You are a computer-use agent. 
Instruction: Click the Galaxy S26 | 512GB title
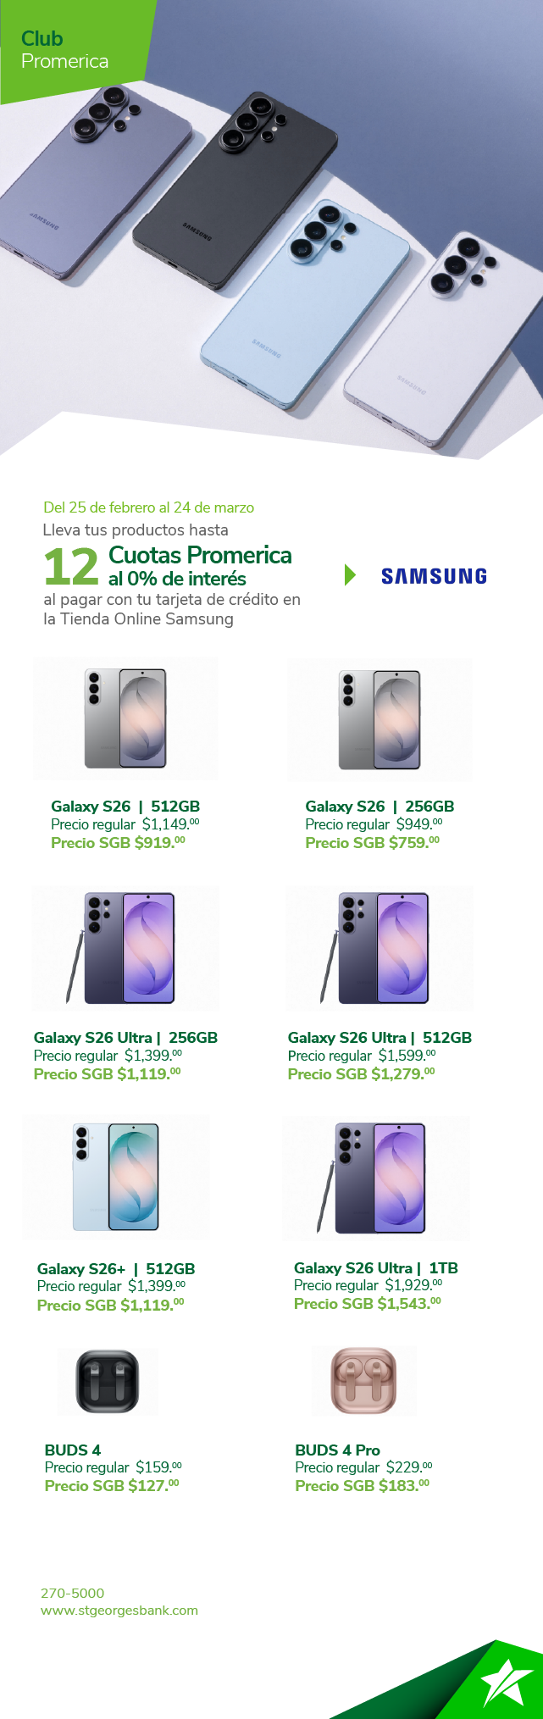[125, 807]
